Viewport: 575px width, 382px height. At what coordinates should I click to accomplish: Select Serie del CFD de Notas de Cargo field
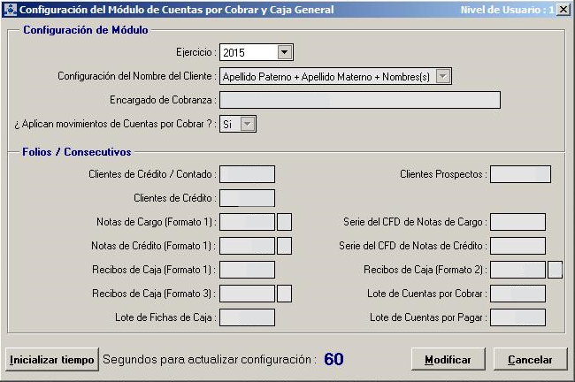[517, 222]
